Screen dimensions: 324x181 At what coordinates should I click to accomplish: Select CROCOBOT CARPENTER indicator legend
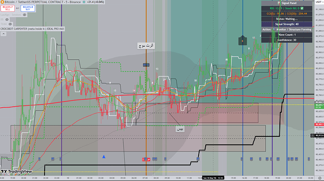click(x=32, y=29)
